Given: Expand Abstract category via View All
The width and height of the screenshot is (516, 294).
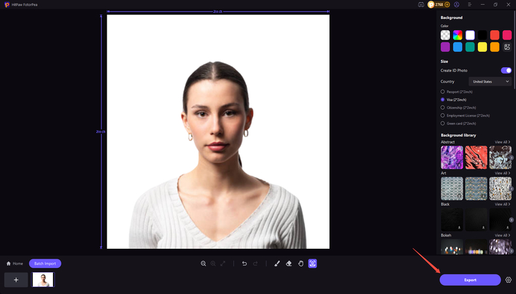Looking at the screenshot, I should 502,142.
